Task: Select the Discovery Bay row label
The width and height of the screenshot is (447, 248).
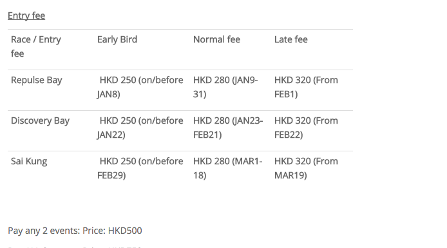Action: pos(40,120)
